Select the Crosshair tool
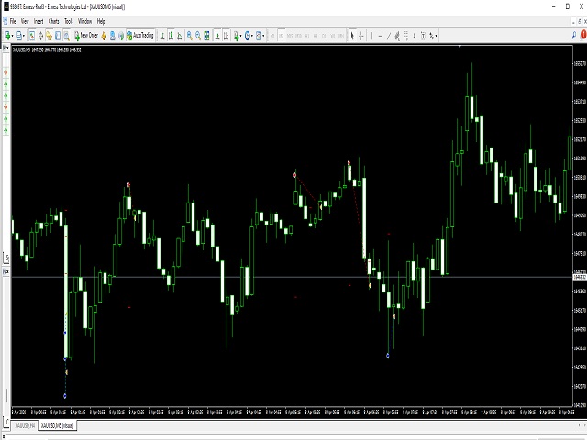 pos(361,36)
